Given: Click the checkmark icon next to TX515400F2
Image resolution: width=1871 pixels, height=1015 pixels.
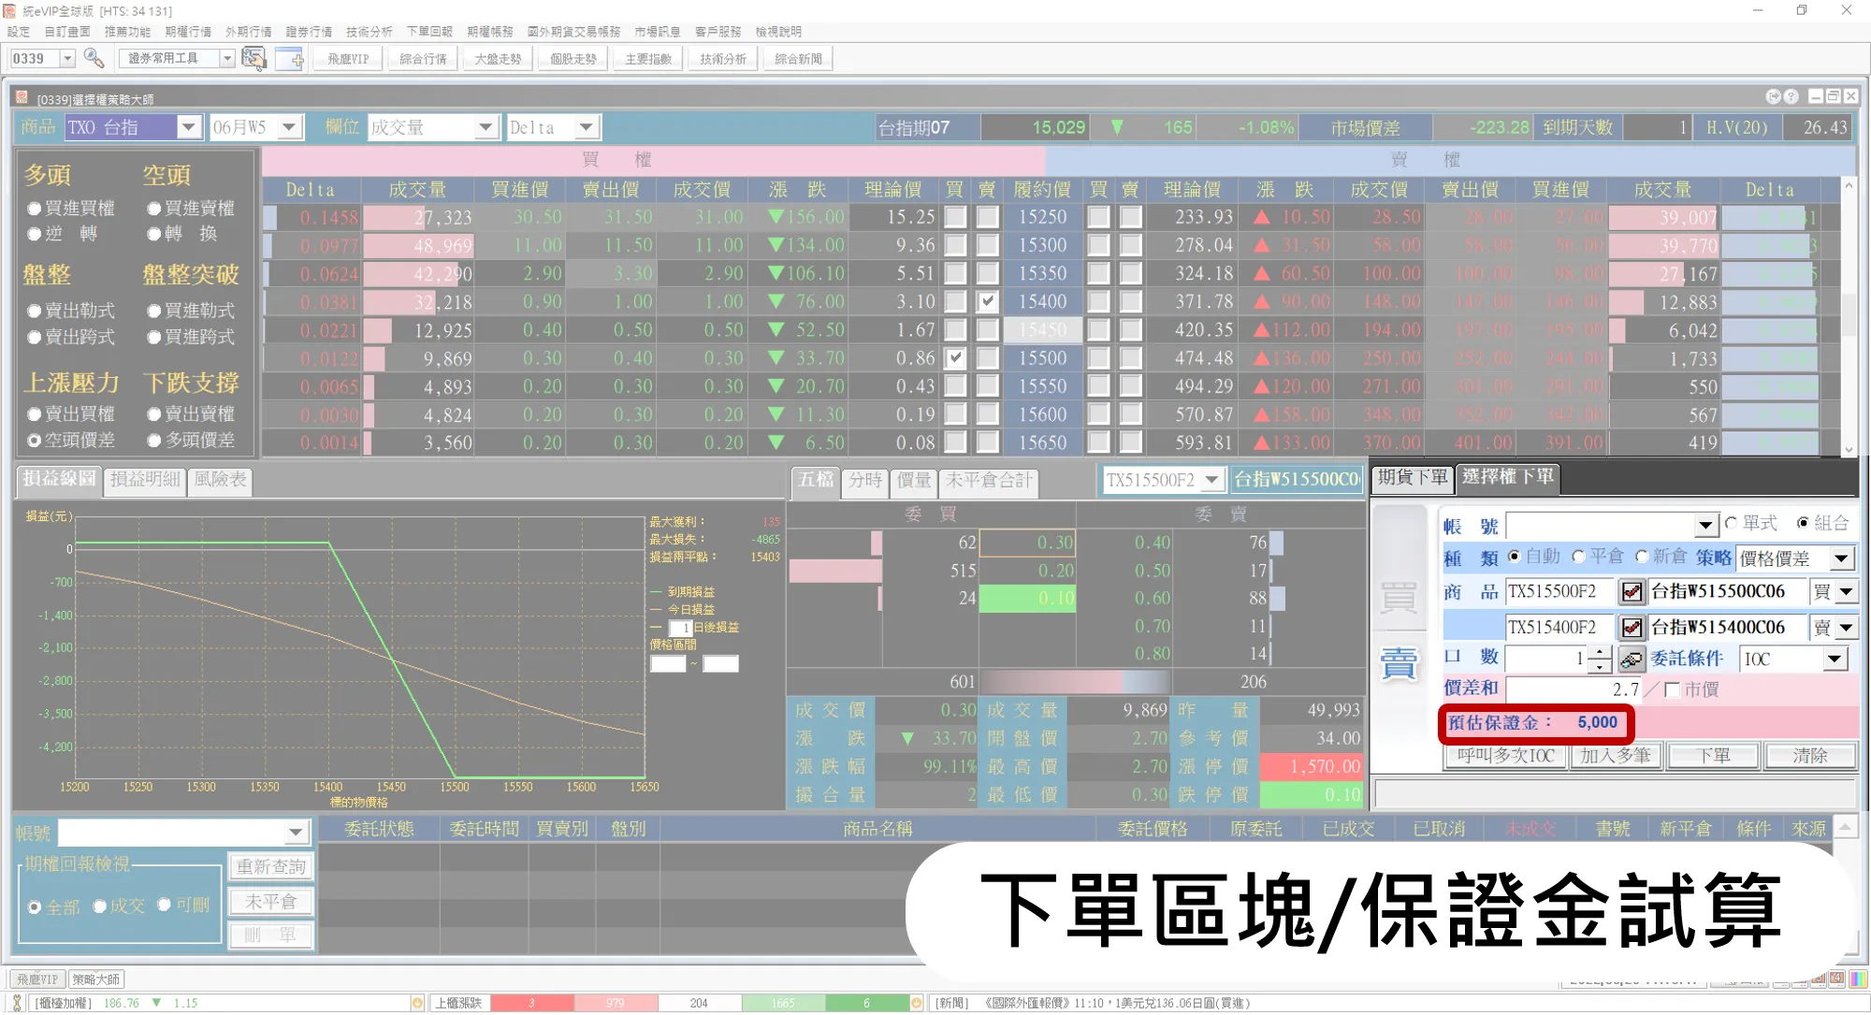Looking at the screenshot, I should (x=1632, y=628).
